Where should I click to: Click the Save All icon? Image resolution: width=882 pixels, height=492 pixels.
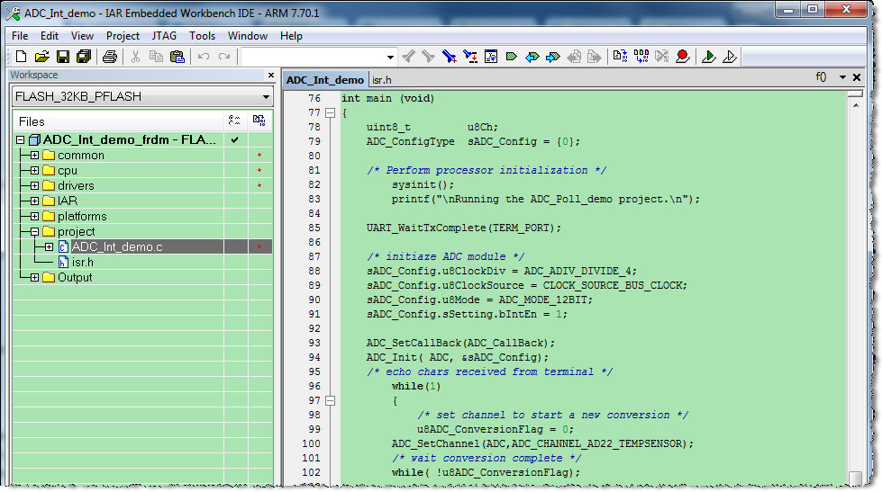pos(84,57)
